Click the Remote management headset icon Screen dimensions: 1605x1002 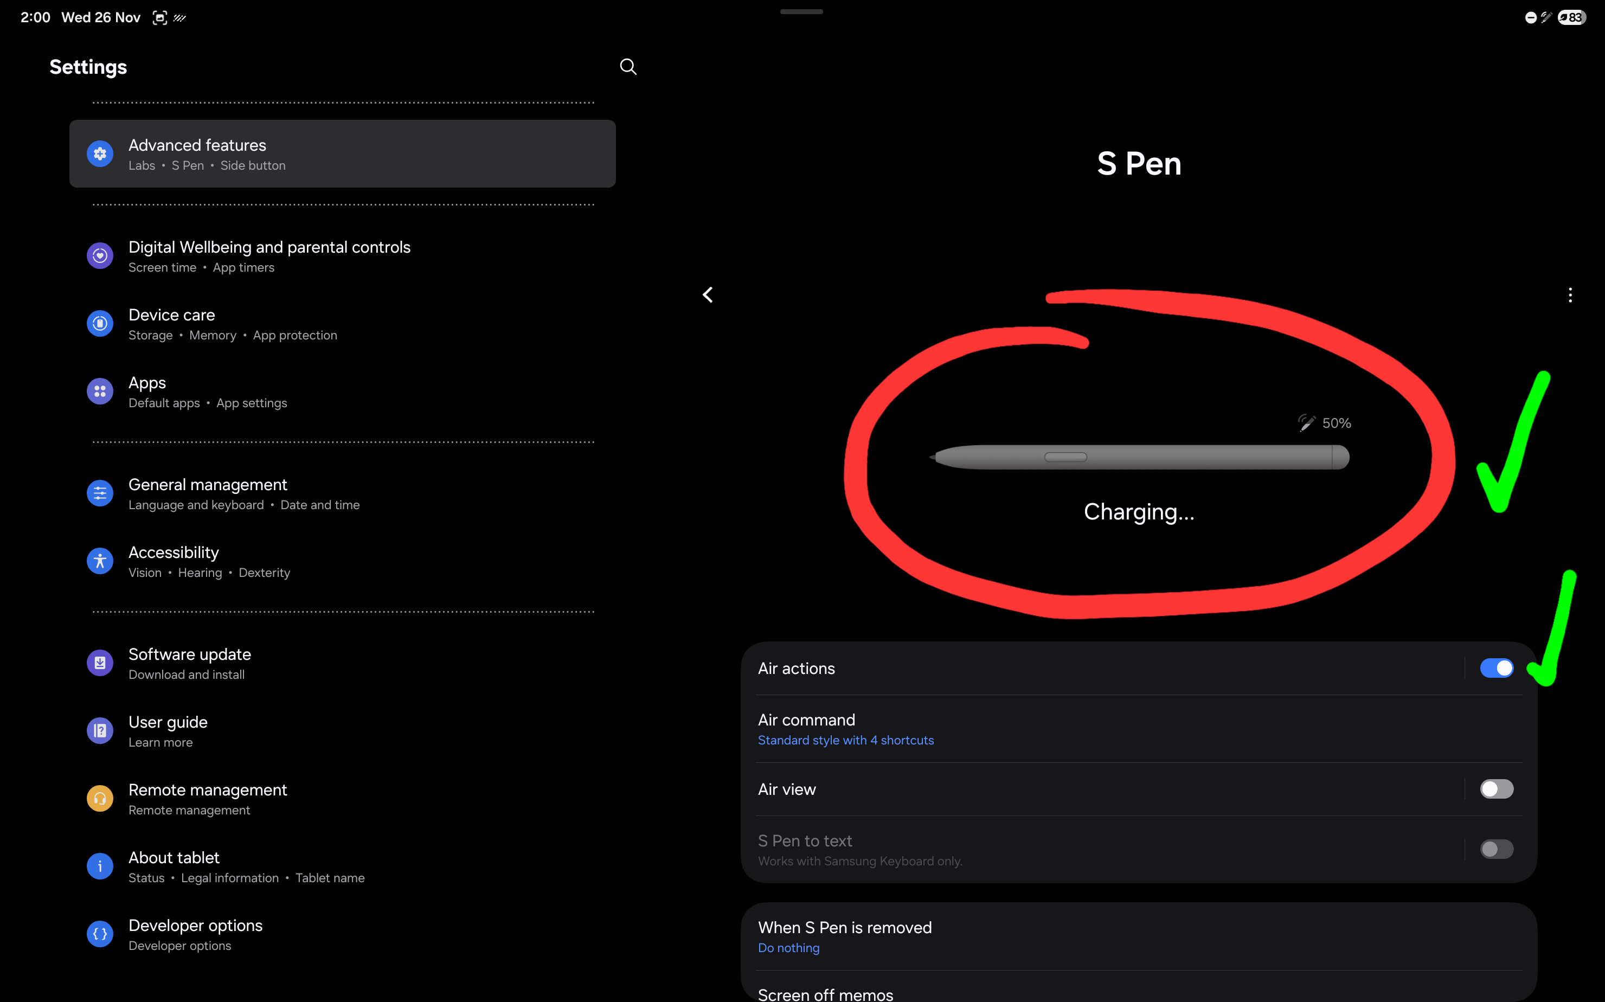tap(99, 798)
